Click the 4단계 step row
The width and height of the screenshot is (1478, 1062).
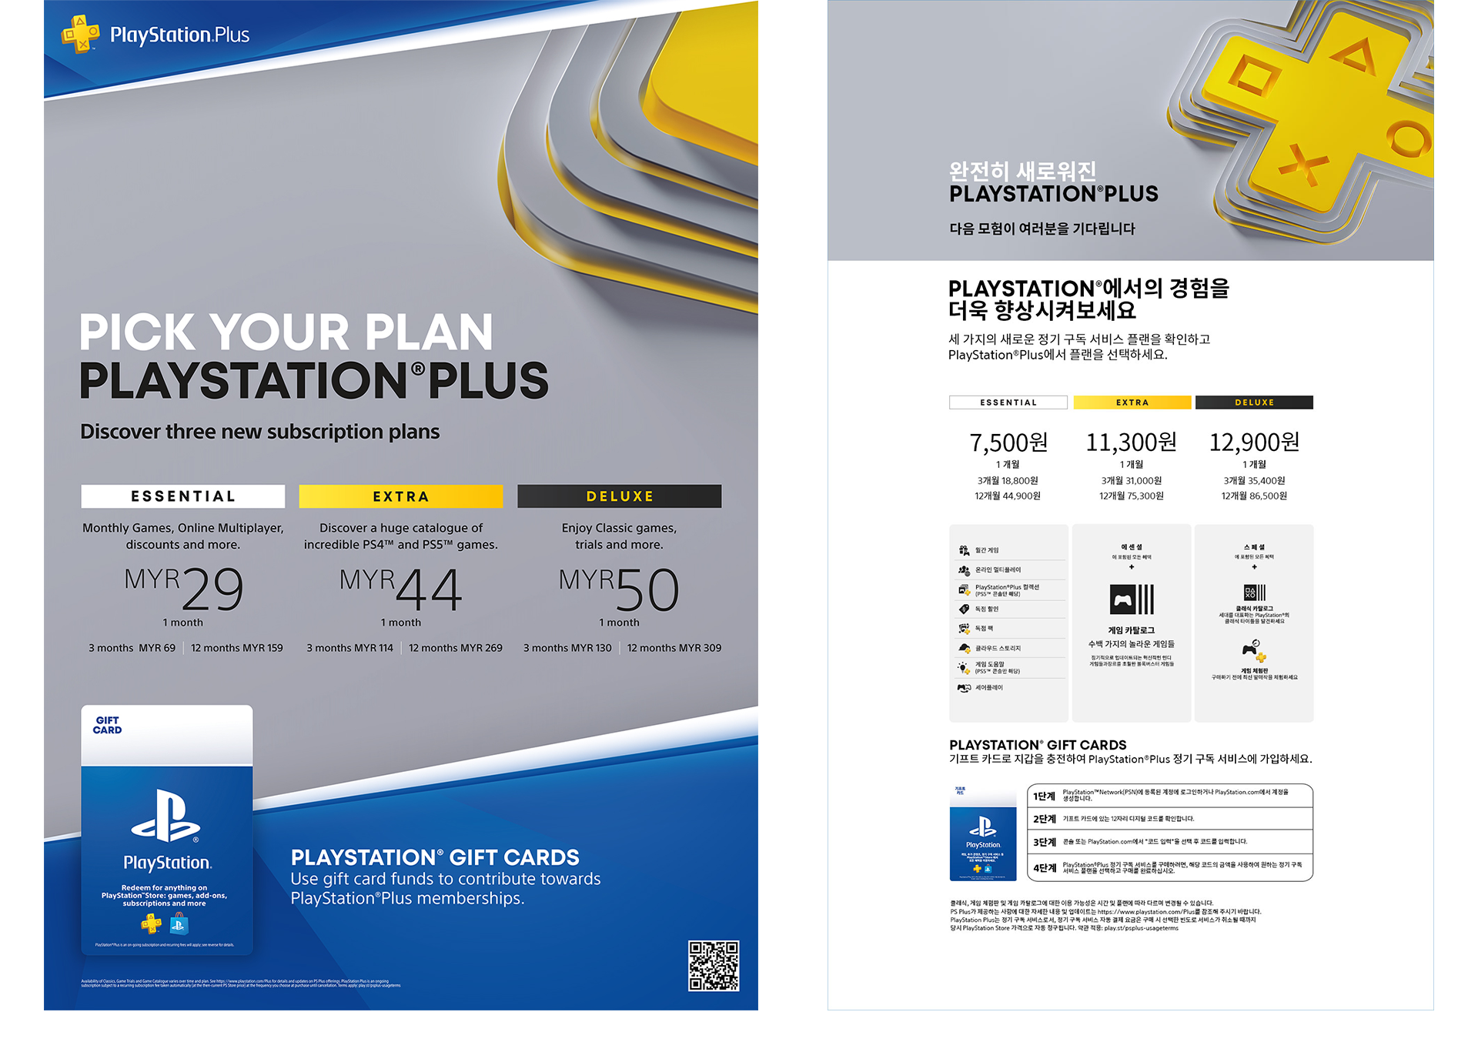click(1170, 867)
